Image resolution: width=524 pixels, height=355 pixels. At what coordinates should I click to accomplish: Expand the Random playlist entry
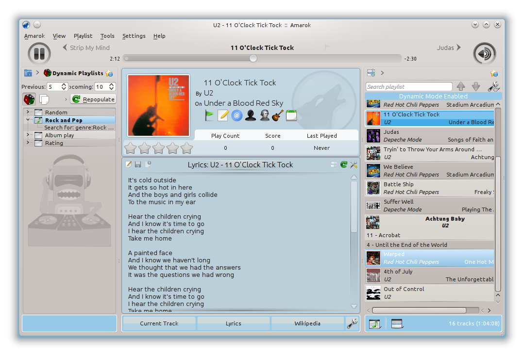click(x=28, y=112)
